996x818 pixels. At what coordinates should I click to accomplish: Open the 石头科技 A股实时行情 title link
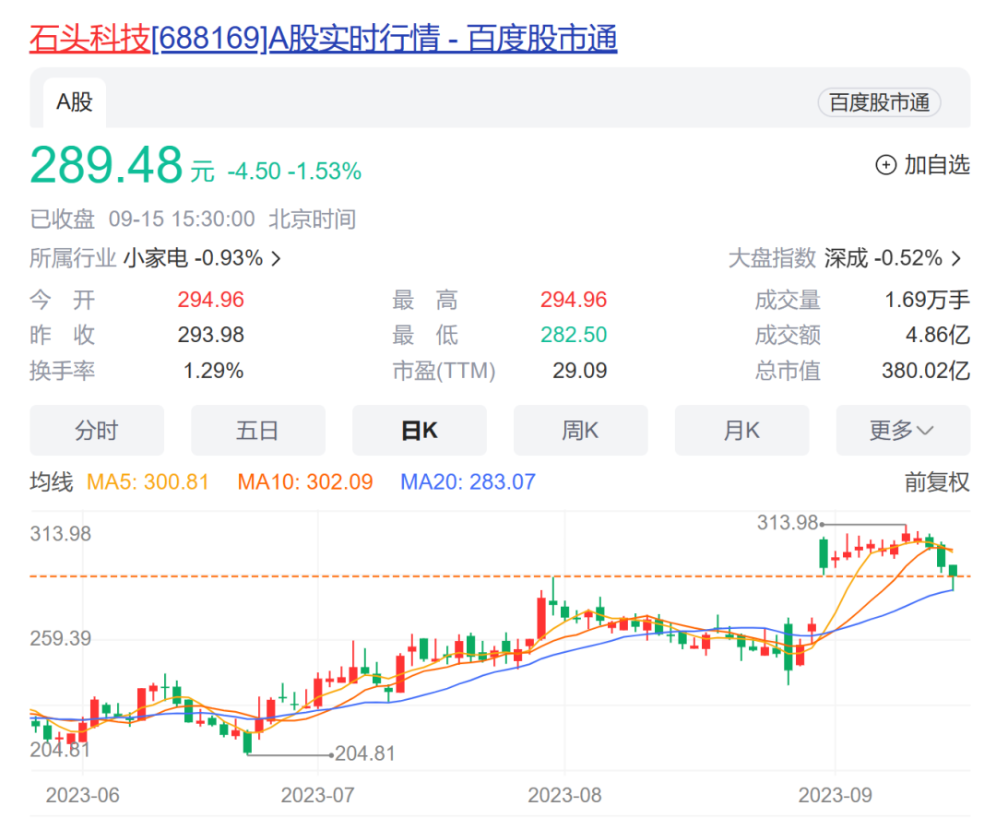pos(324,38)
